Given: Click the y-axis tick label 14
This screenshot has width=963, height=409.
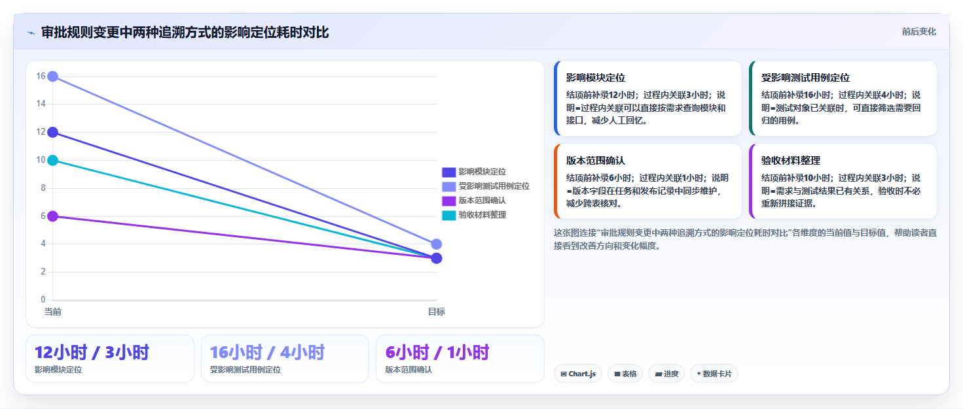Looking at the screenshot, I should pos(41,104).
